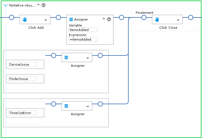202x138 pixels.
Task: Click the Assigner icon beside the TimeOutError catch
Action: (66, 106)
